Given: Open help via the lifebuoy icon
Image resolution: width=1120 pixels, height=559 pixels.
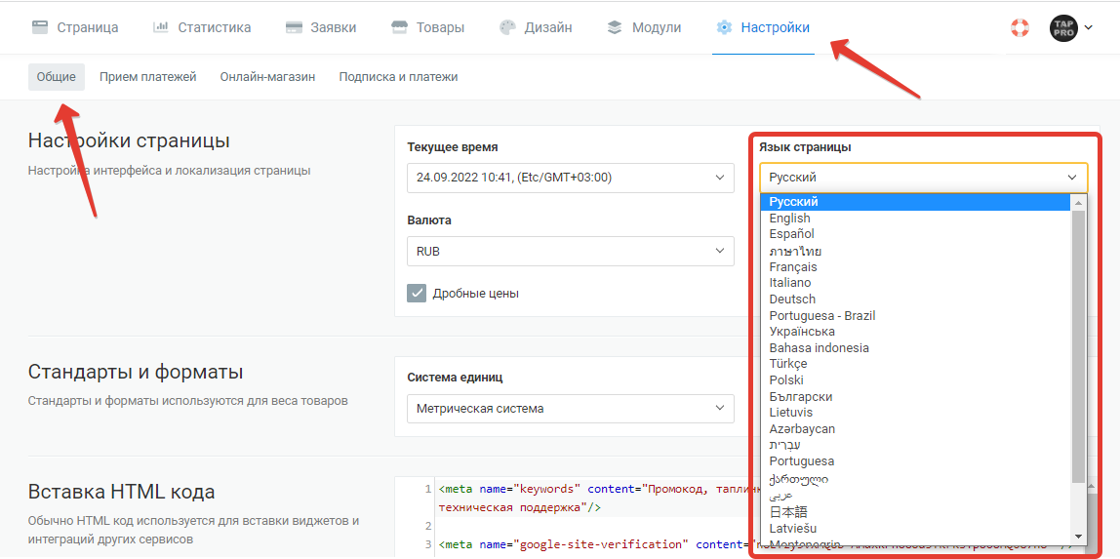Looking at the screenshot, I should click(1020, 28).
